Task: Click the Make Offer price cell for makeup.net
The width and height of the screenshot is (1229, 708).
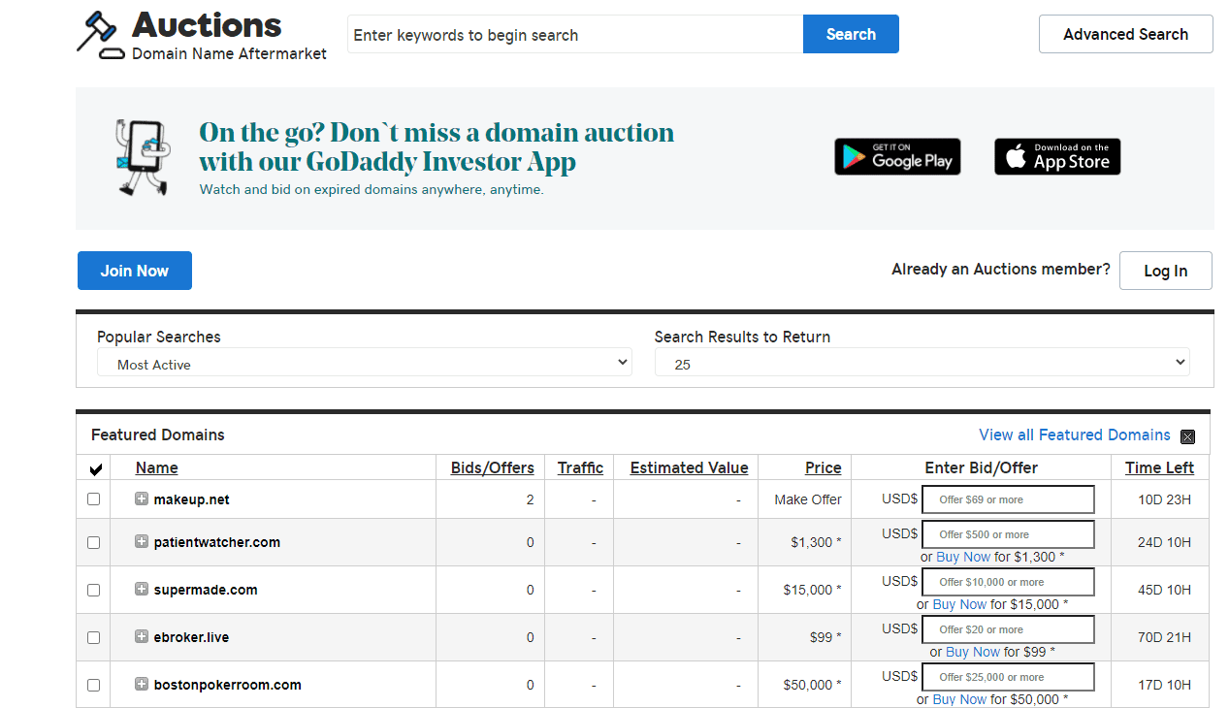Action: point(808,499)
